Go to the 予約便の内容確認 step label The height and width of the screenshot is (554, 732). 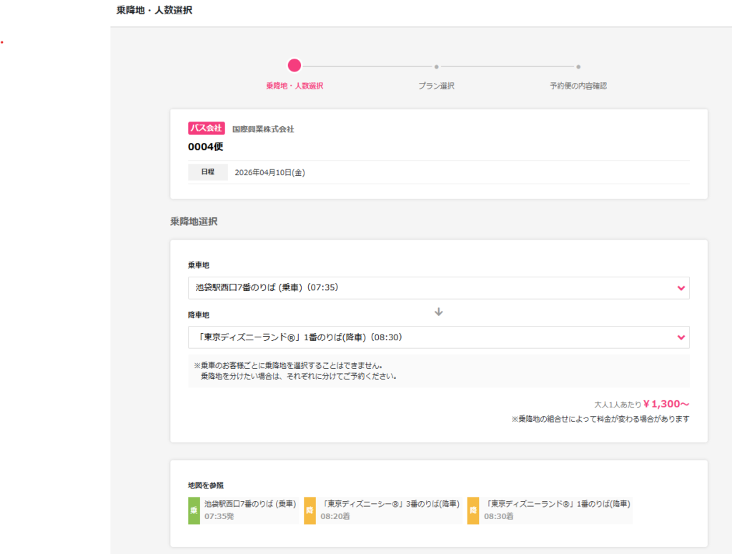tap(578, 86)
